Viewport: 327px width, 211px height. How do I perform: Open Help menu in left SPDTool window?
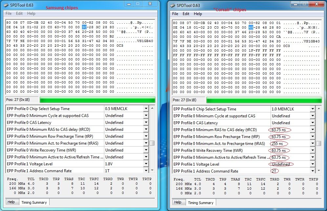pos(31,13)
